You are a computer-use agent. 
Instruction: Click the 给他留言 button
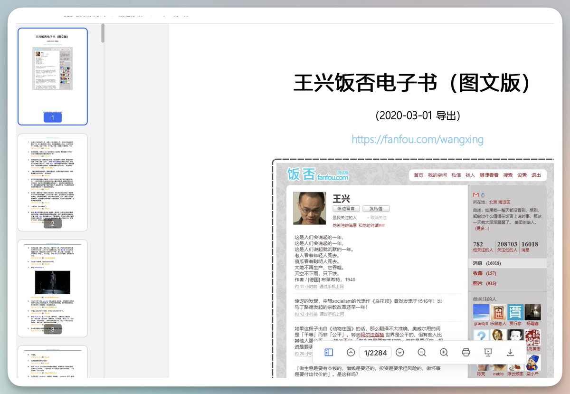345,209
